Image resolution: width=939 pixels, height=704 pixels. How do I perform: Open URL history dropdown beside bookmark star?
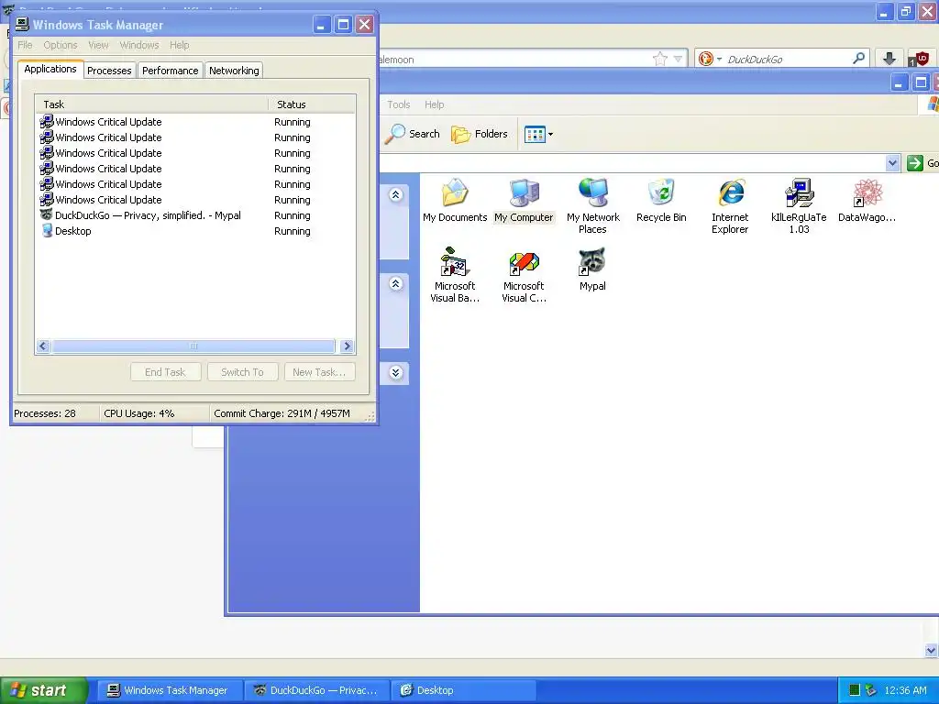678,59
